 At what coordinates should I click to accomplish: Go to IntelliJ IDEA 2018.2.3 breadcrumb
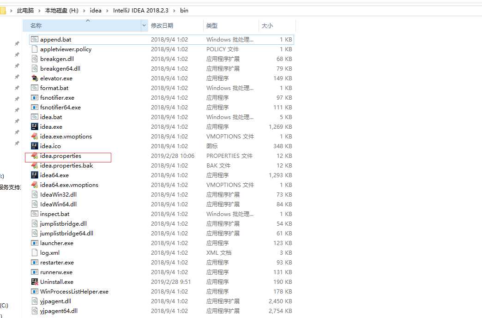141,11
